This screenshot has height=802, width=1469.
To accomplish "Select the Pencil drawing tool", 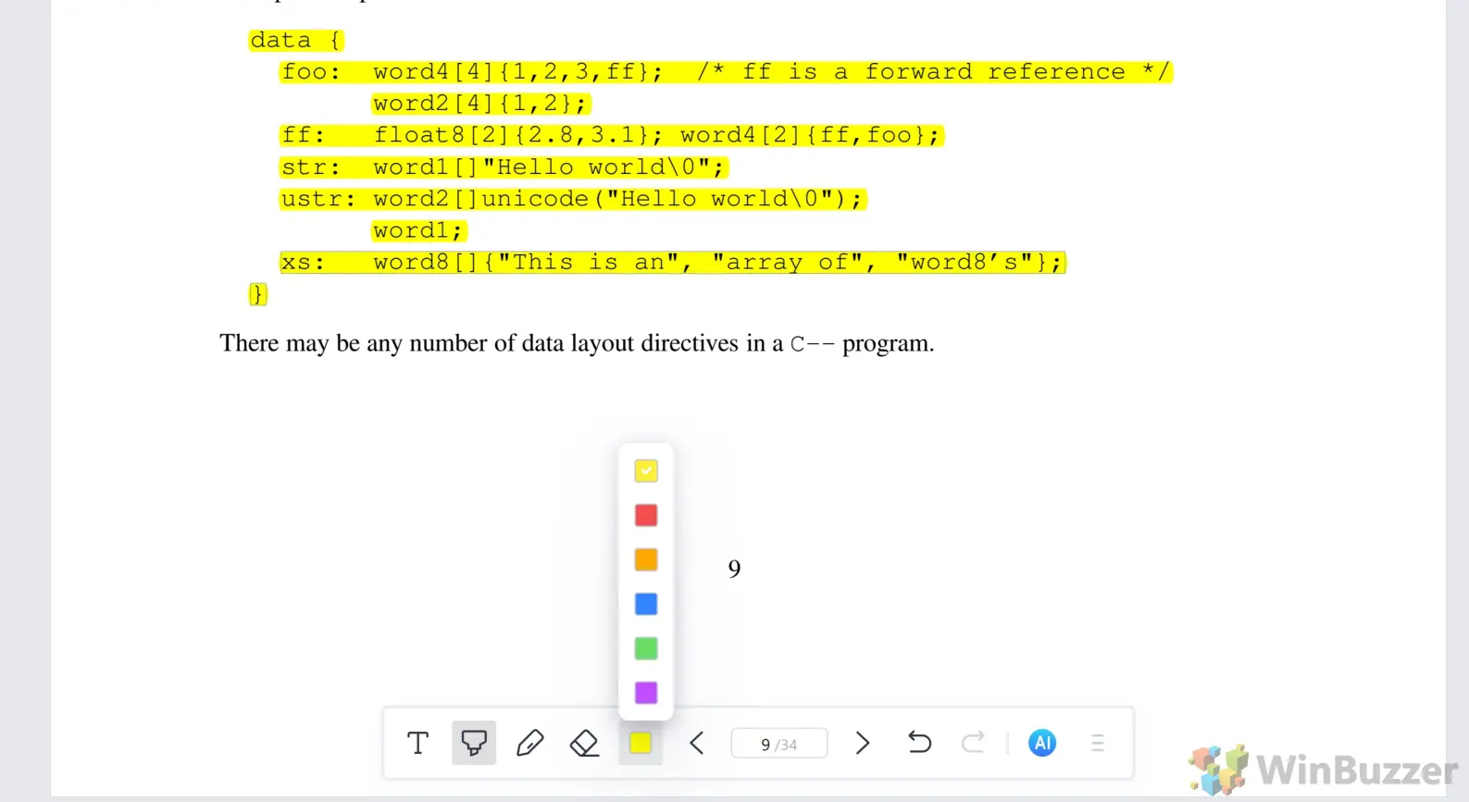I will click(x=529, y=743).
